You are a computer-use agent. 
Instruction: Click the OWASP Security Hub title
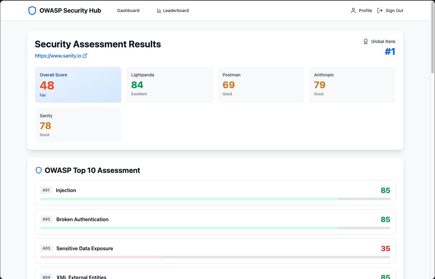tap(70, 11)
